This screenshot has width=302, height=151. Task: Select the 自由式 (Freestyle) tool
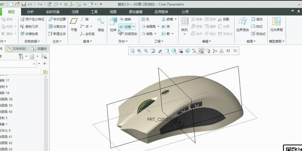259,34
